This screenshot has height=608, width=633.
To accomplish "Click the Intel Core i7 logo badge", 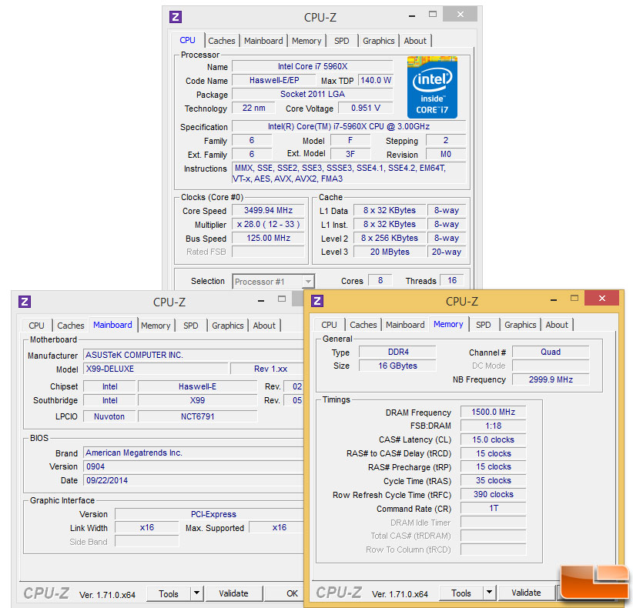I will coord(432,87).
